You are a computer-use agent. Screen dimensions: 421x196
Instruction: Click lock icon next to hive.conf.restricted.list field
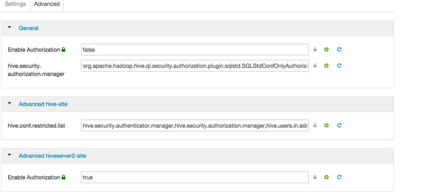coord(315,125)
